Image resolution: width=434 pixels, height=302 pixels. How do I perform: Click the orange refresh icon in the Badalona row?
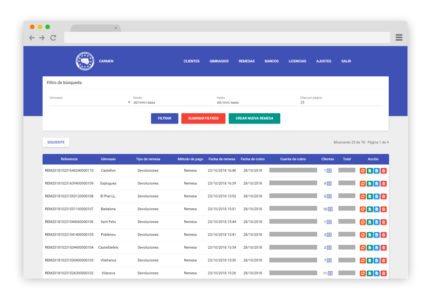363,209
